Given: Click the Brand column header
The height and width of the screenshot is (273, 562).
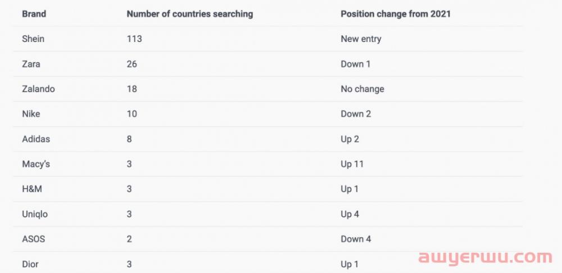Looking at the screenshot, I should pyautogui.click(x=34, y=14).
